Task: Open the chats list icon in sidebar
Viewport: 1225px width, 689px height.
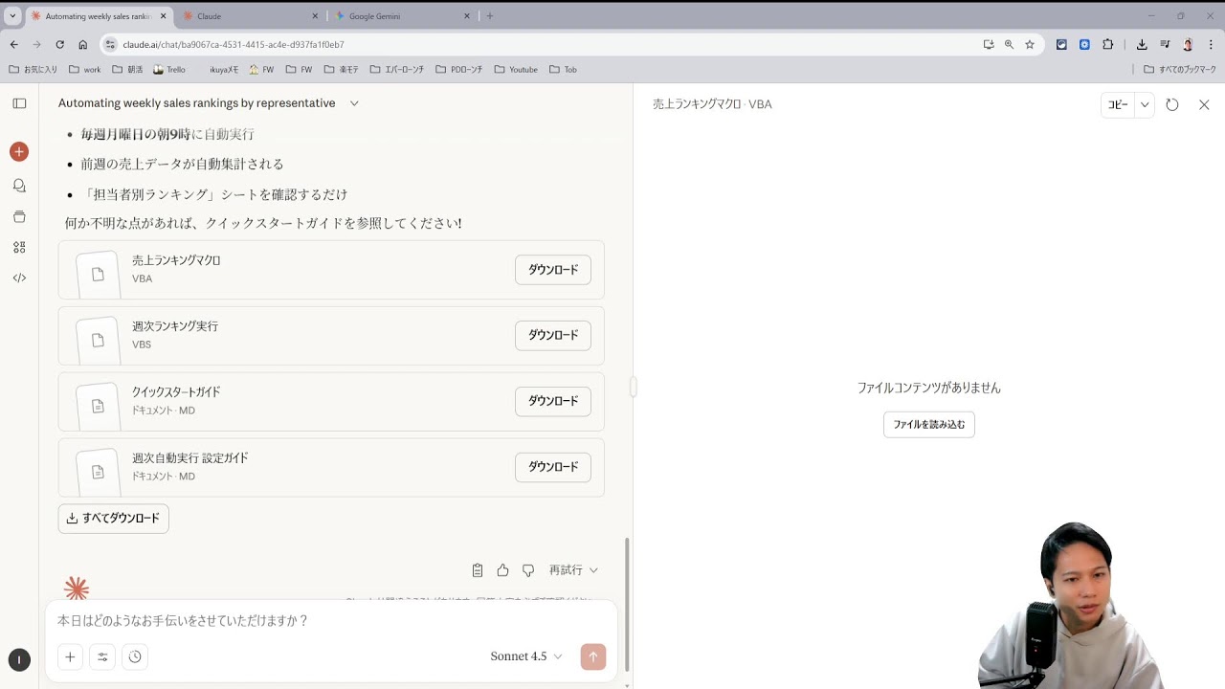Action: (x=19, y=186)
